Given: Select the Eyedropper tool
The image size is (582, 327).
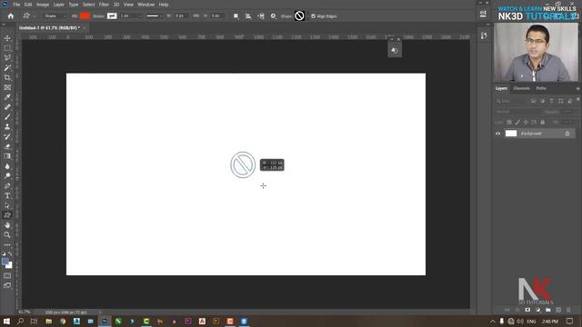Looking at the screenshot, I should [x=7, y=97].
